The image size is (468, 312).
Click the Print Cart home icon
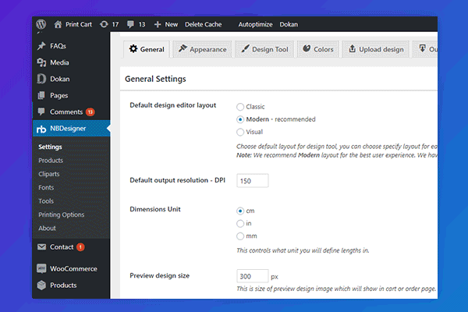coord(58,24)
